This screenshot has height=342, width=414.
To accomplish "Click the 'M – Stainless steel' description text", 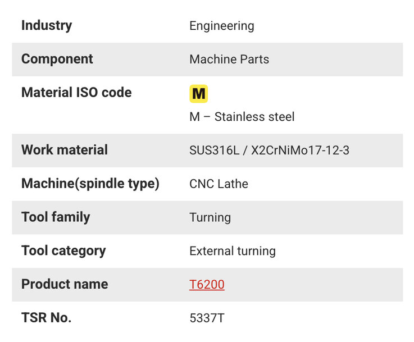I will point(242,117).
